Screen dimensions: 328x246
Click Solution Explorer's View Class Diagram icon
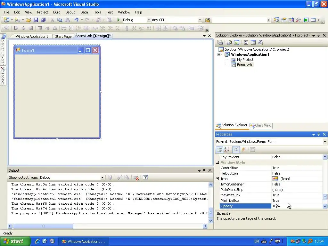[x=261, y=43]
